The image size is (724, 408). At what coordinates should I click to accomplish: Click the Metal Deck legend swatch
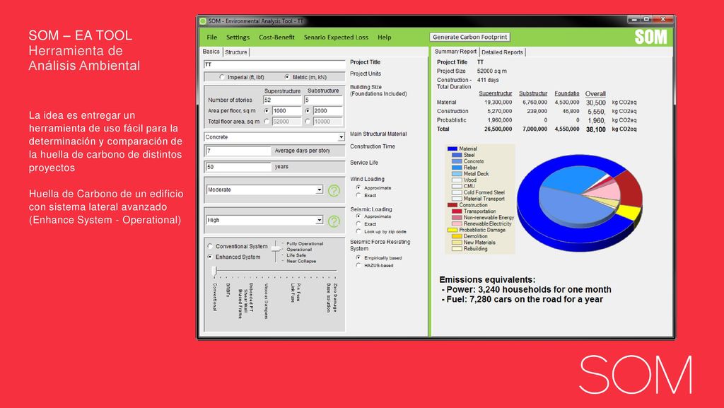(457, 174)
